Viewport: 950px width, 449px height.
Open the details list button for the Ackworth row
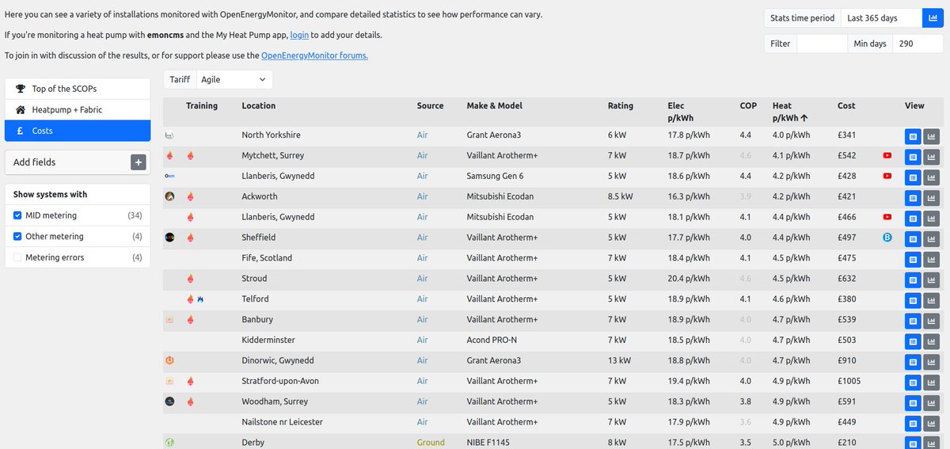(913, 198)
